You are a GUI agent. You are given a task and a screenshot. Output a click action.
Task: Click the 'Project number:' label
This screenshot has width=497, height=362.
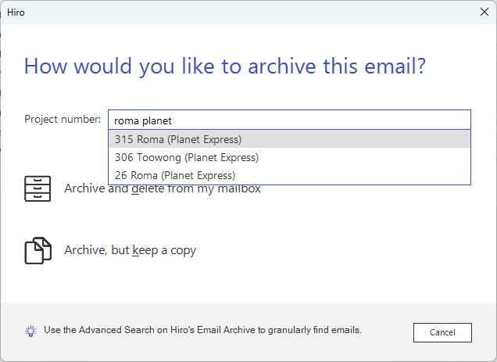(63, 120)
